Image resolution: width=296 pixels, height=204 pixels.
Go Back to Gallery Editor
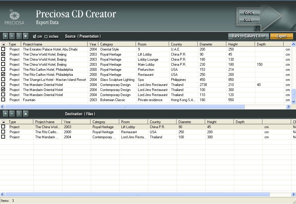[249, 36]
